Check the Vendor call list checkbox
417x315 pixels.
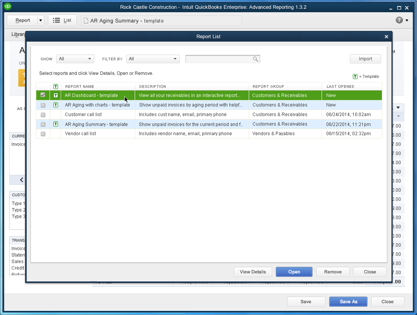[43, 134]
